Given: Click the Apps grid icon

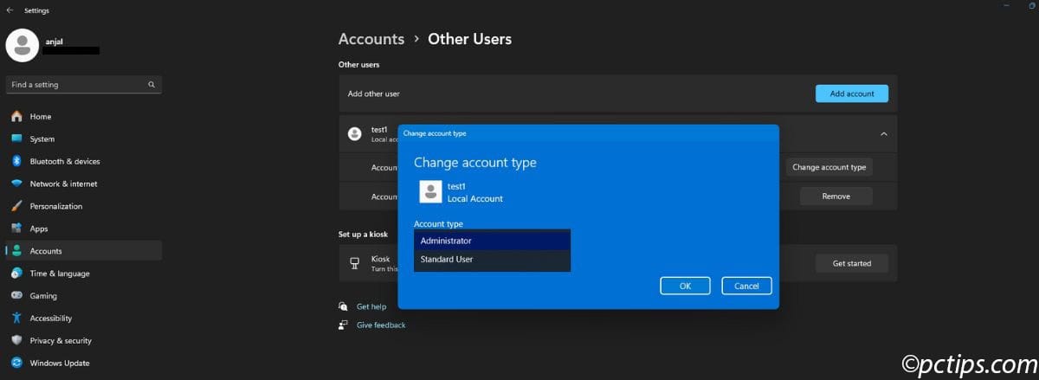Looking at the screenshot, I should click(16, 229).
